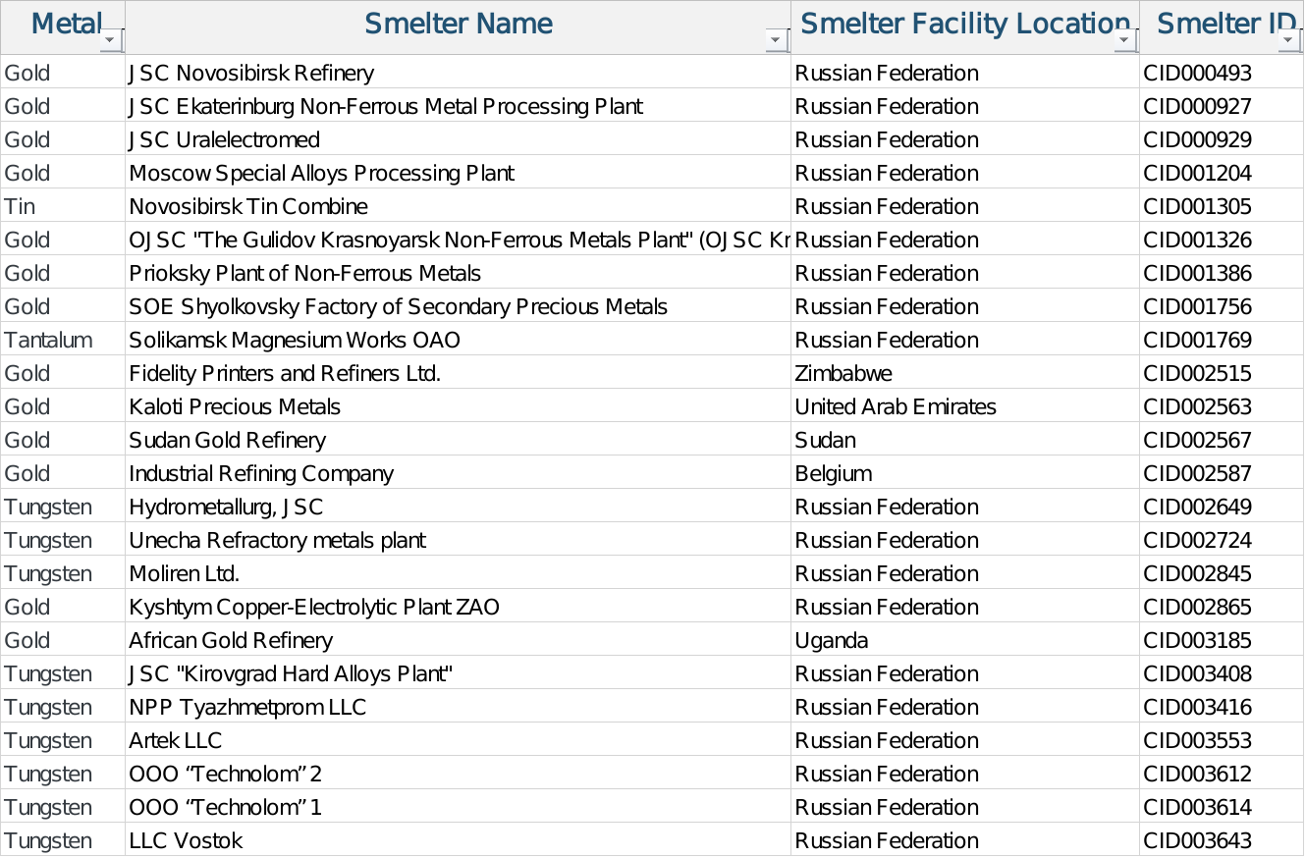Click the CID002587 smelter ID cell
Screen dimensions: 1305x857
pos(1197,474)
